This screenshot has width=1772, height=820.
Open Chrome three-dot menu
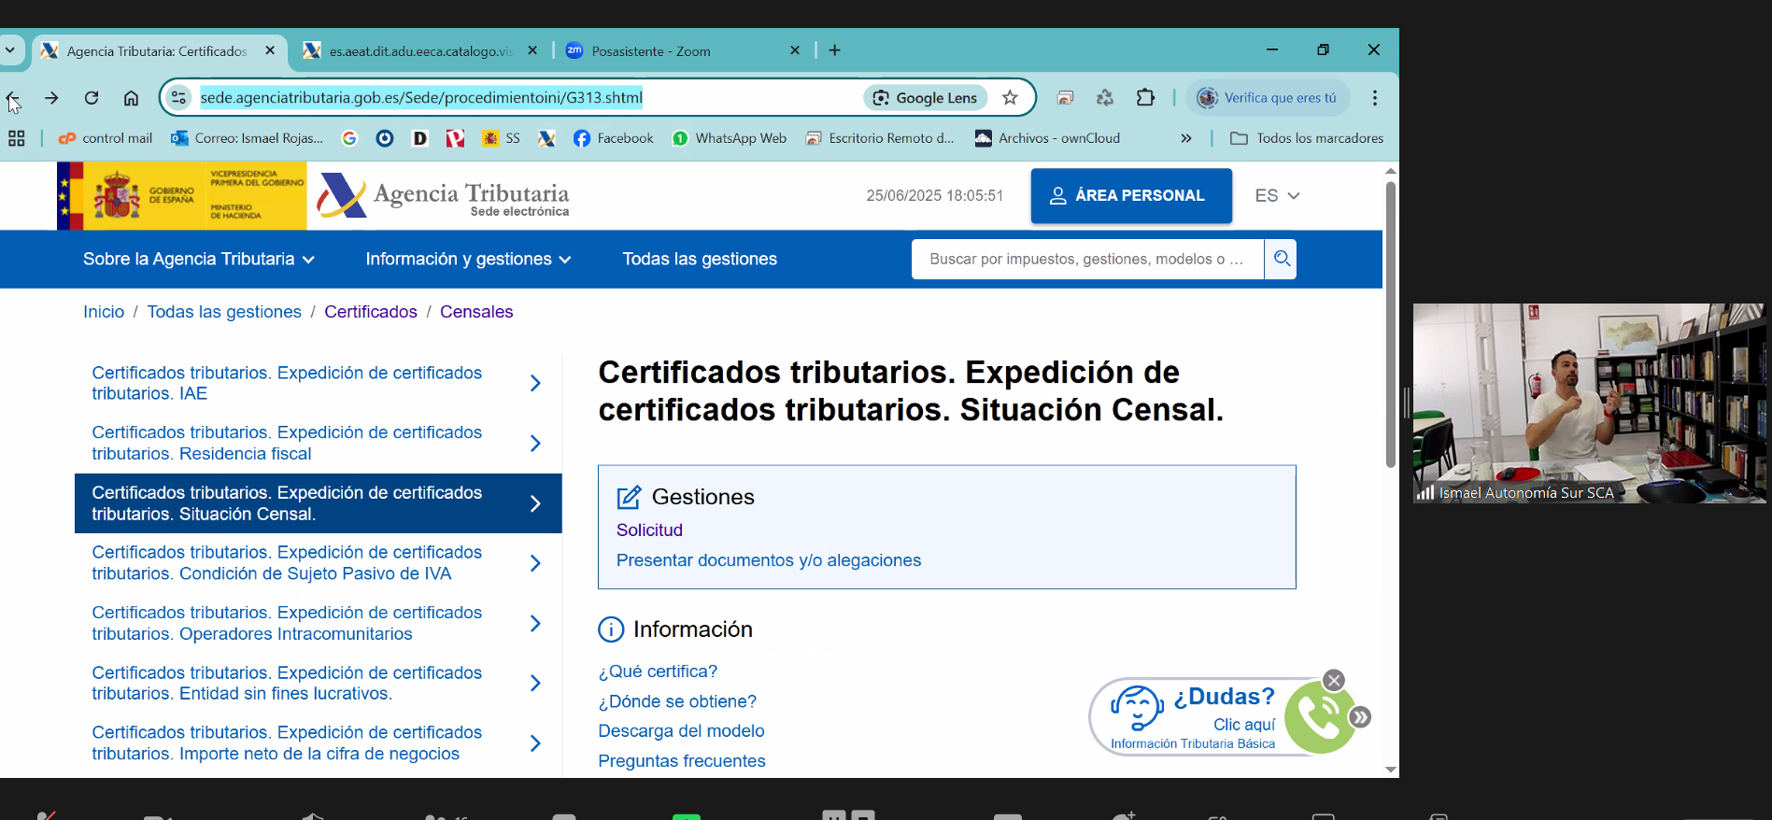[x=1375, y=97]
